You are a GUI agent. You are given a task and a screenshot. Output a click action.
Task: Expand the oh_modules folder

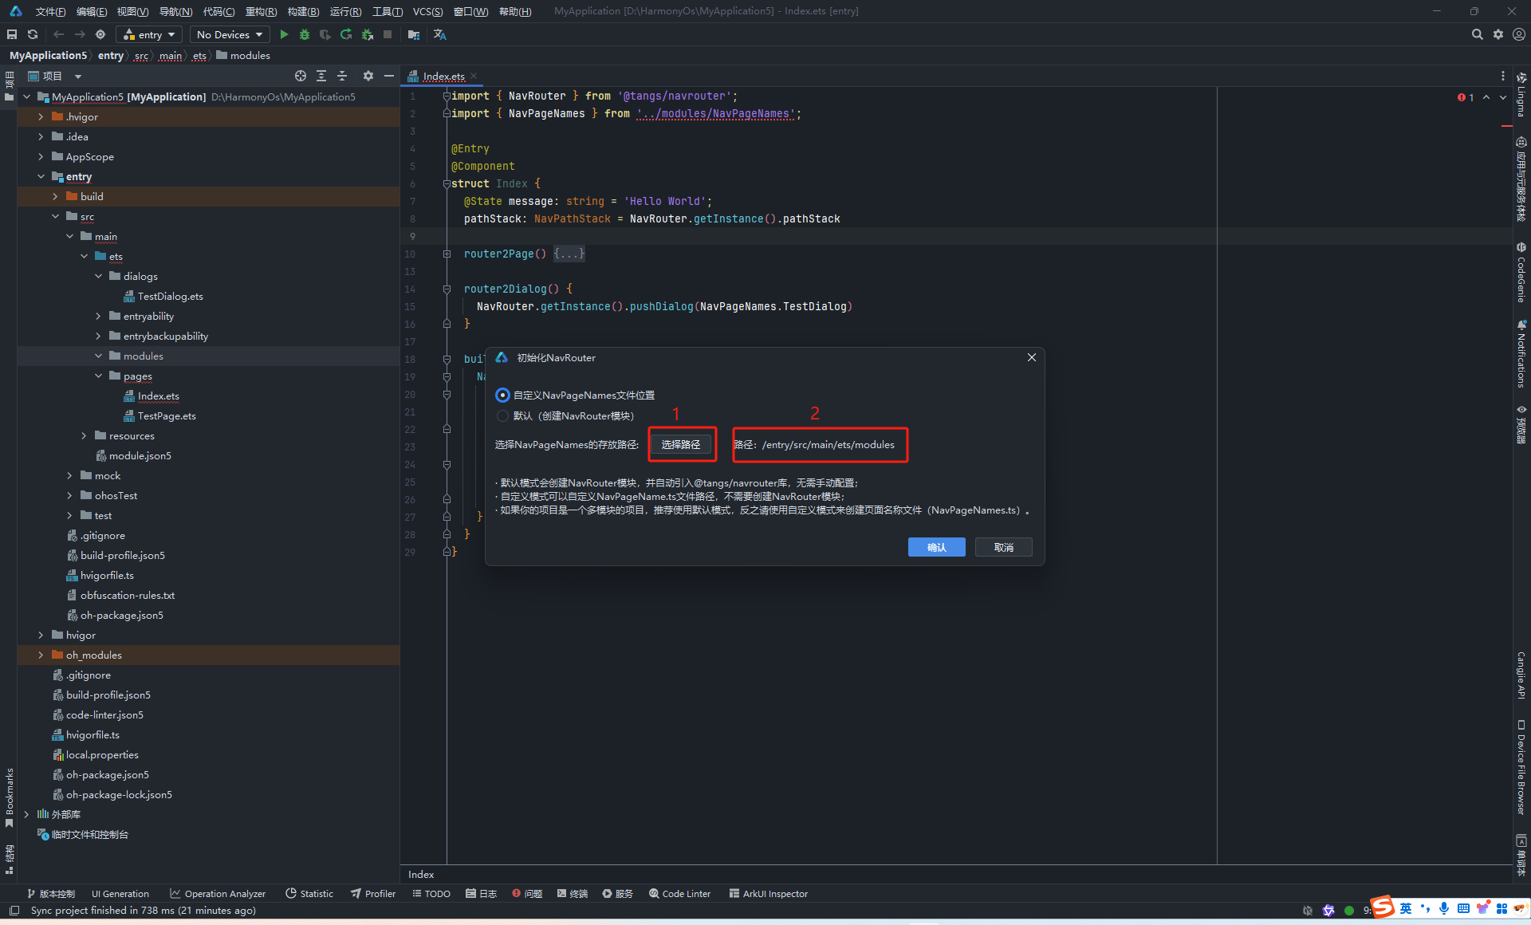[x=41, y=655]
